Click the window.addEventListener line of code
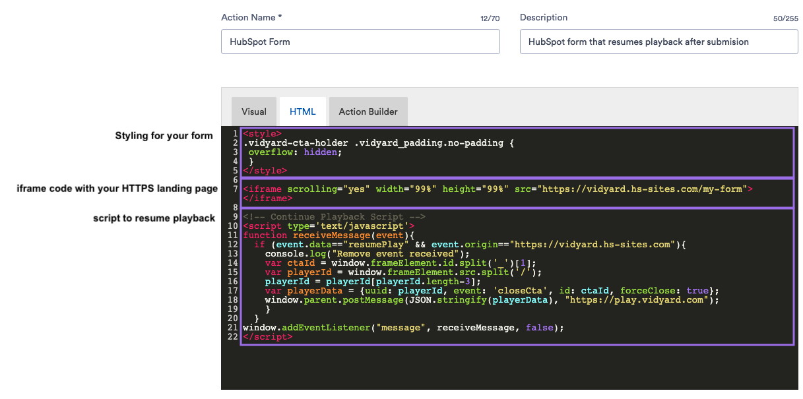The height and width of the screenshot is (399, 803). (403, 328)
